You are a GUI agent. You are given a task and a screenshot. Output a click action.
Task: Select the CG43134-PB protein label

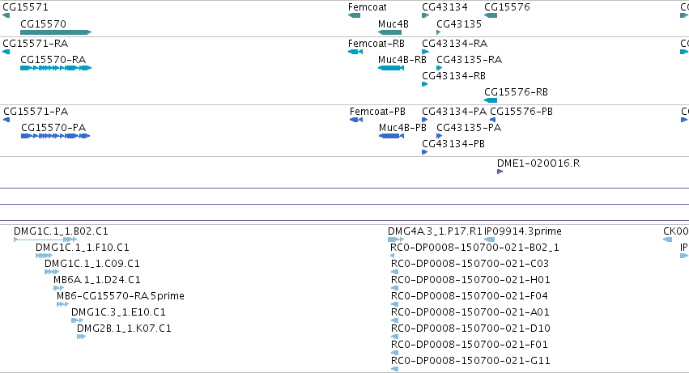[453, 144]
